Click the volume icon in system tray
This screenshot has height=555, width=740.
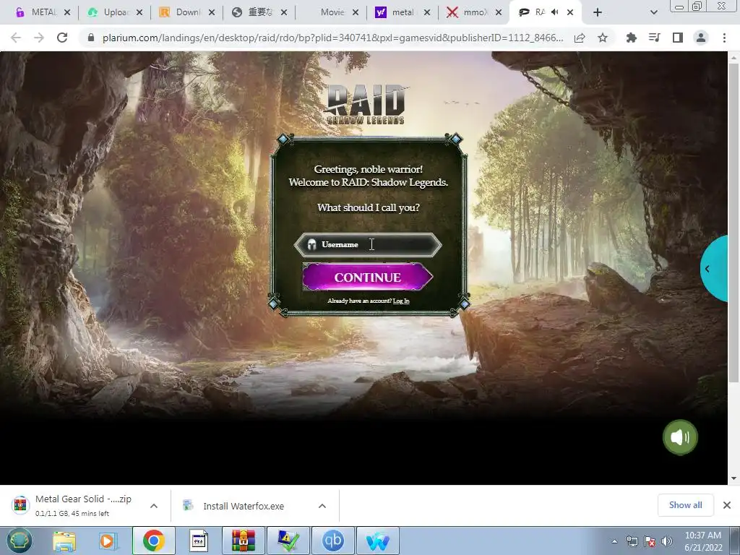point(666,541)
